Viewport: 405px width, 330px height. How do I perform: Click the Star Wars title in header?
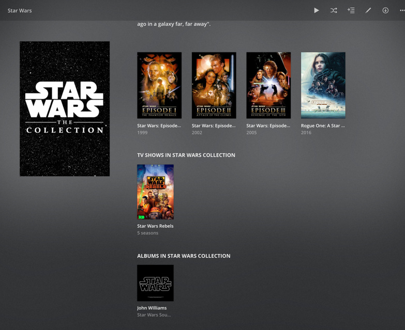pyautogui.click(x=20, y=10)
